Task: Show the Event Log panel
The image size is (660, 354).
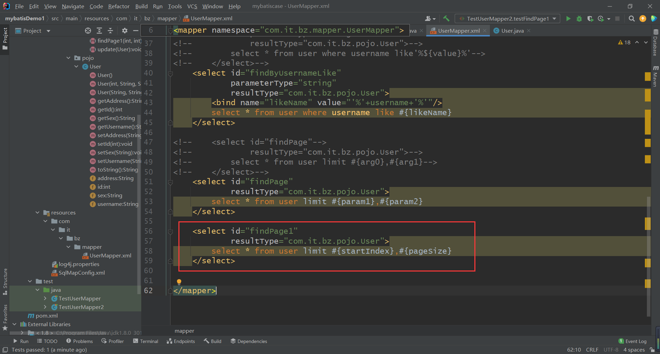Action: [632, 341]
